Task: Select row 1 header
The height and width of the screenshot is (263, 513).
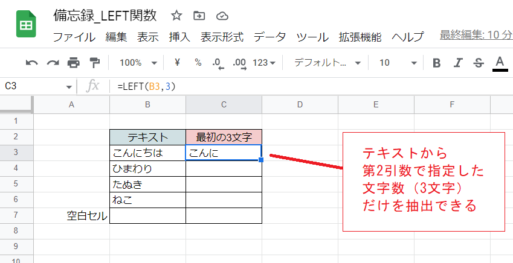Action: [x=16, y=121]
